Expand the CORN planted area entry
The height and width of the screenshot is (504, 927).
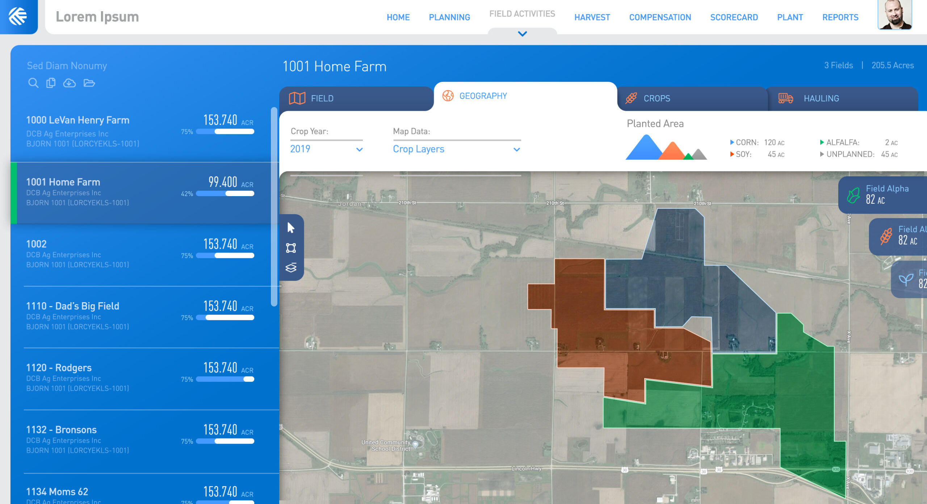pyautogui.click(x=732, y=142)
